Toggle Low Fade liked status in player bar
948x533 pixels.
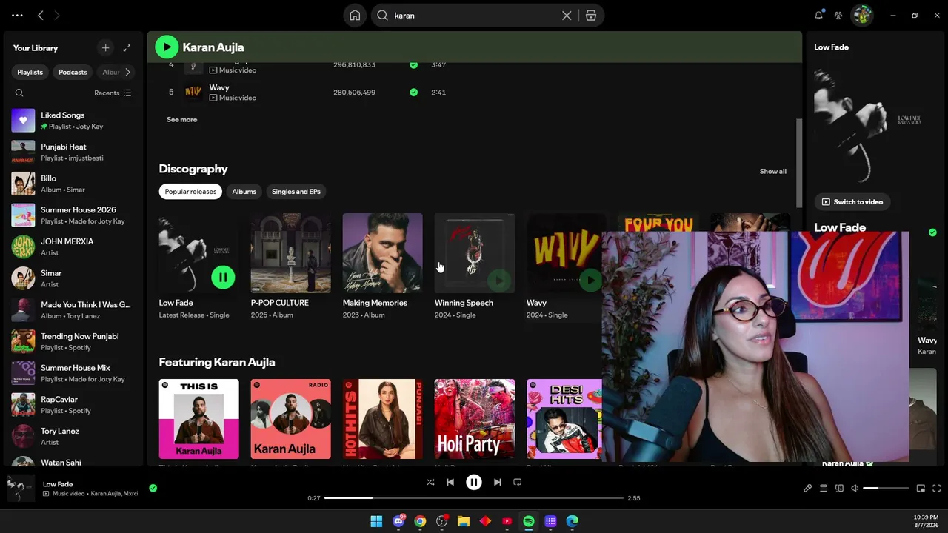point(153,488)
